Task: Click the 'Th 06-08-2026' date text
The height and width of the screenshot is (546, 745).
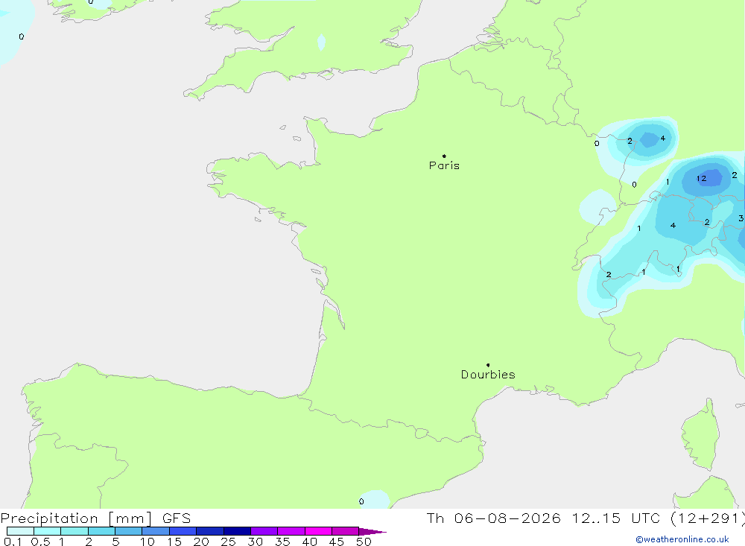Action: [493, 518]
